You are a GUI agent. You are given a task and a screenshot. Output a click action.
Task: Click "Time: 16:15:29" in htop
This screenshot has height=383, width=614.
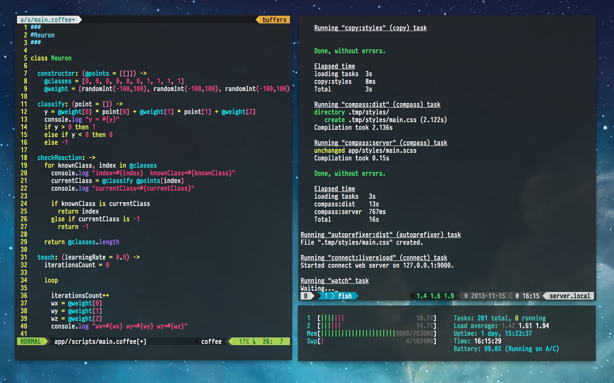coord(478,341)
